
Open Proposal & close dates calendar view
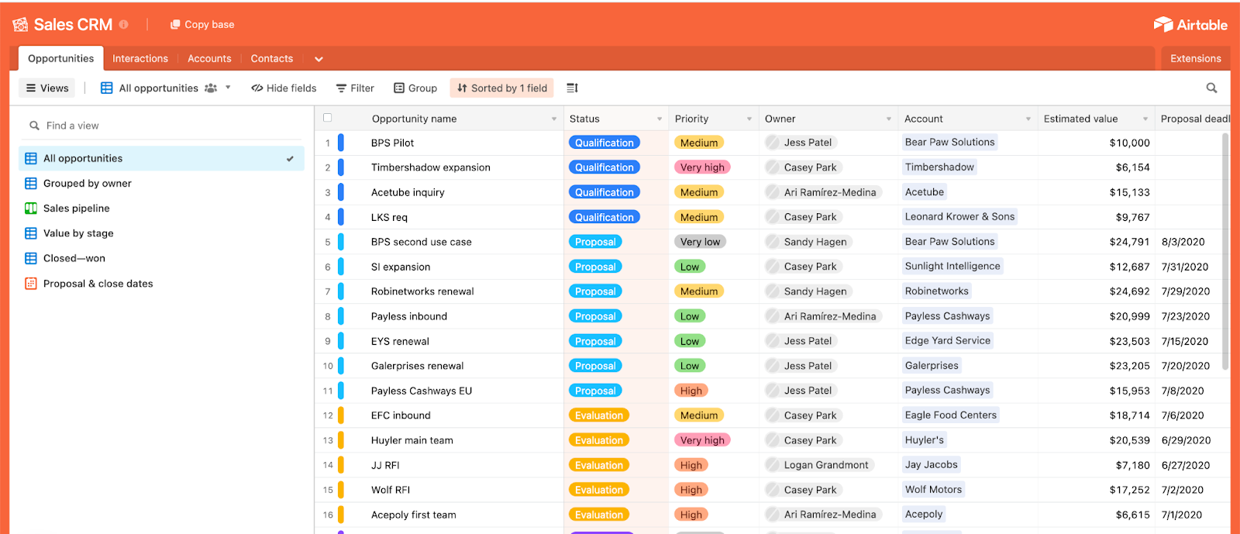click(161, 283)
